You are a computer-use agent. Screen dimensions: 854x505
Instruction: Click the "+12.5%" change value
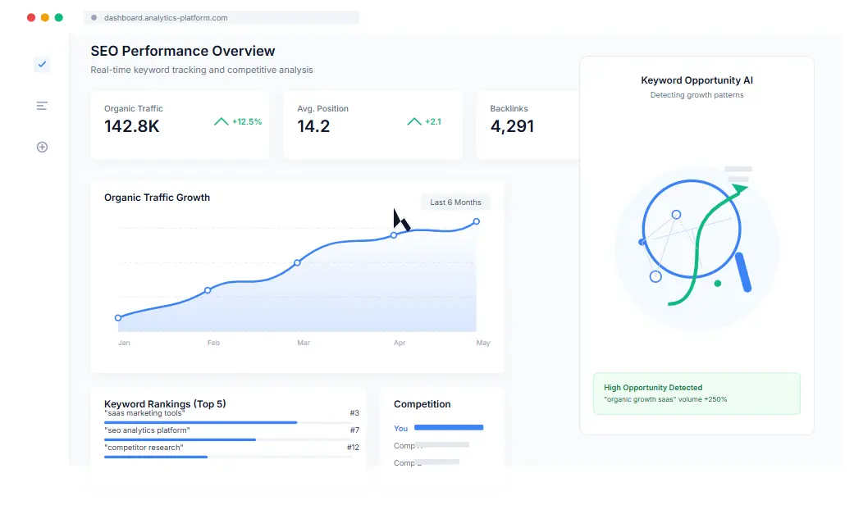tap(247, 121)
